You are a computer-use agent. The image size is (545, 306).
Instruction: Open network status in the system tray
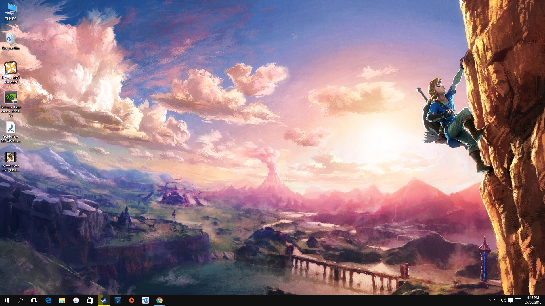coord(497,300)
